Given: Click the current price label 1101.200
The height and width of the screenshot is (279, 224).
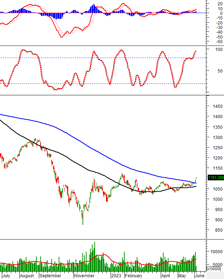Looking at the screenshot, I should tap(216, 178).
